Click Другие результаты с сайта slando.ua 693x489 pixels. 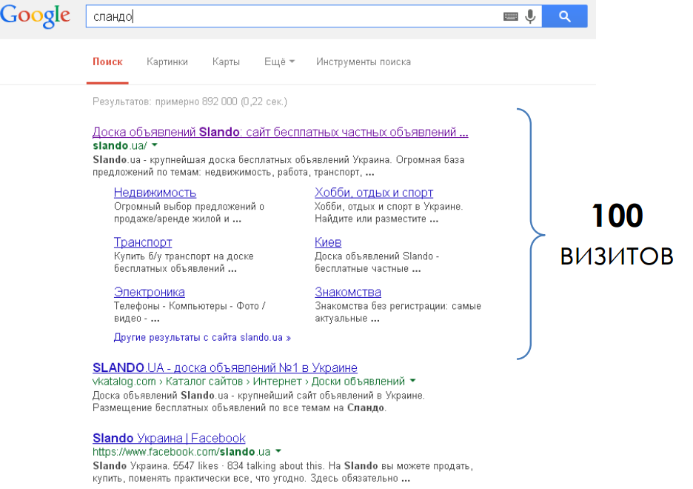click(x=202, y=337)
